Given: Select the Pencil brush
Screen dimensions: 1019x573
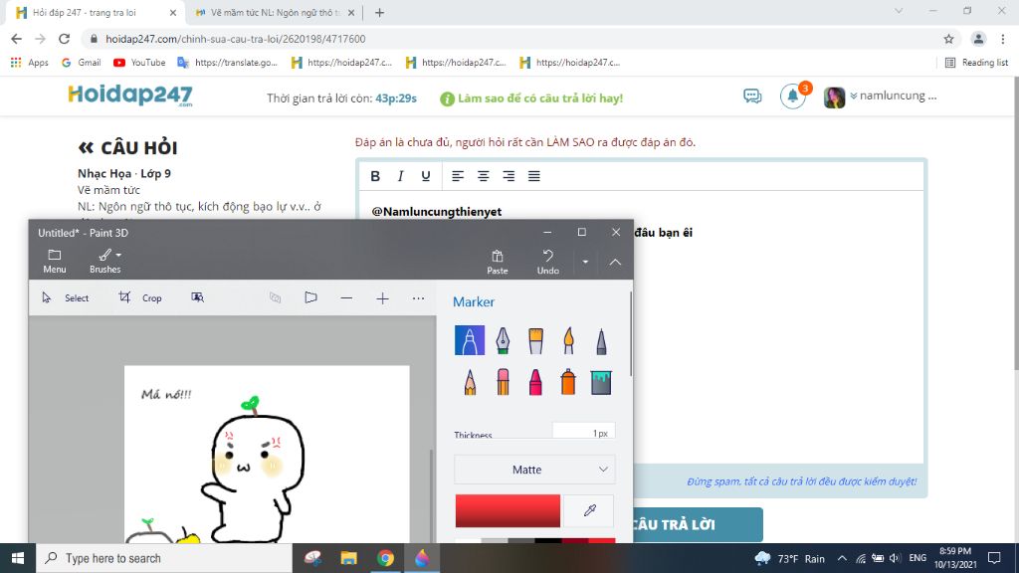Looking at the screenshot, I should click(x=470, y=382).
